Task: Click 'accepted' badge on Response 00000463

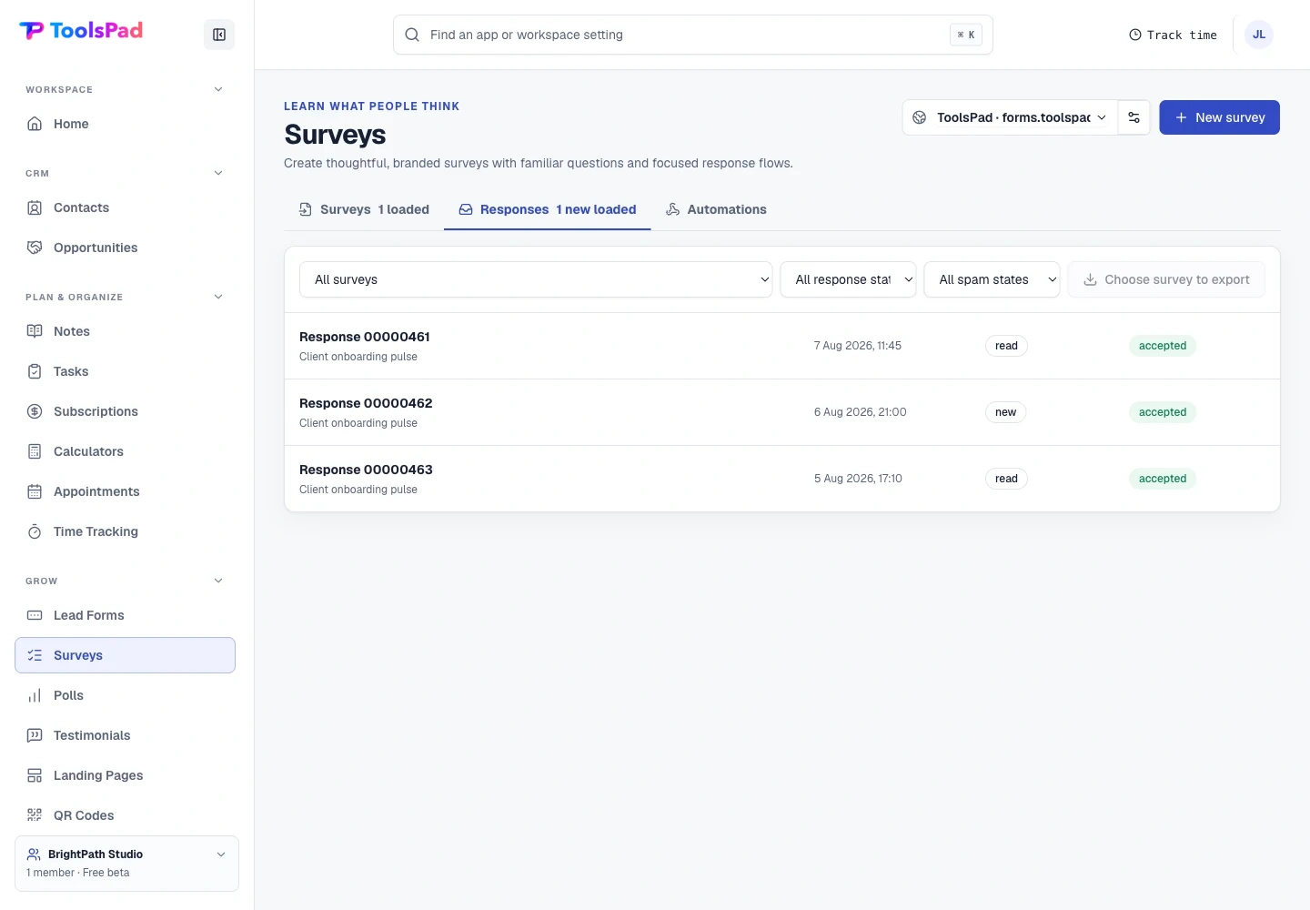Action: [x=1163, y=479]
